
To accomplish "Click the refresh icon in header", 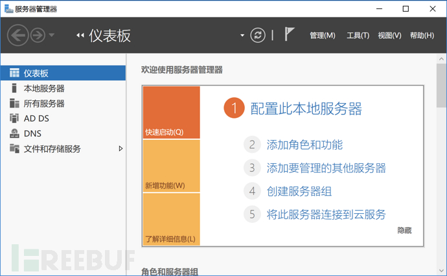I will pyautogui.click(x=258, y=35).
